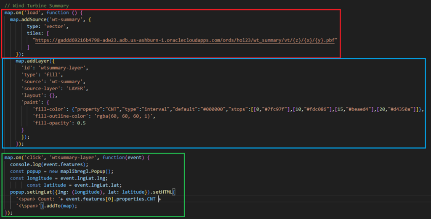Click the popup.setLngLat line
Screen dimensions: 431x219
click(93, 192)
